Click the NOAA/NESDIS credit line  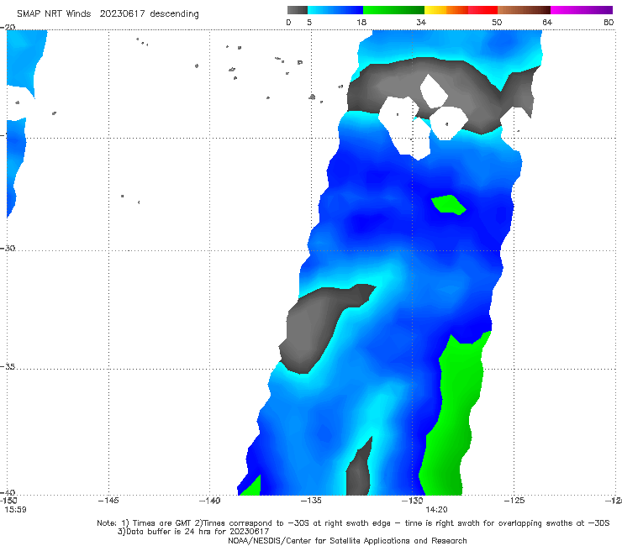pyautogui.click(x=347, y=540)
